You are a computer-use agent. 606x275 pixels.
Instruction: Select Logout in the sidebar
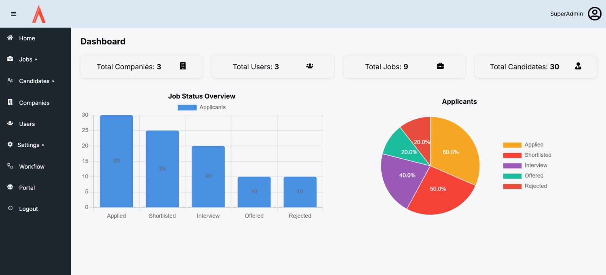tap(28, 209)
